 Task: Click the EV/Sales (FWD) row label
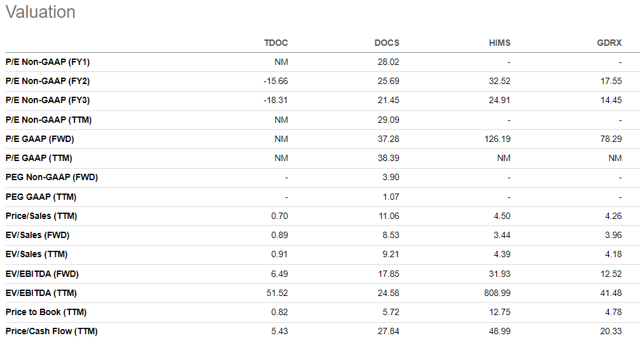(x=38, y=235)
